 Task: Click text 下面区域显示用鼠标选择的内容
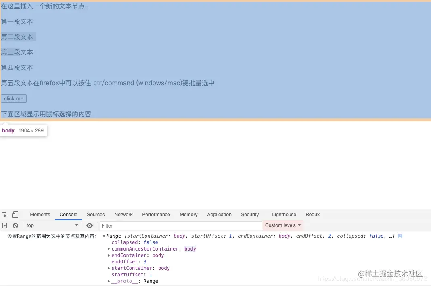coord(46,114)
